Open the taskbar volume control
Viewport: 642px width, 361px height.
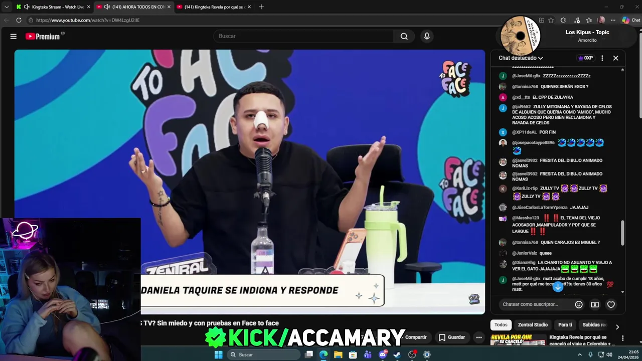click(x=609, y=354)
